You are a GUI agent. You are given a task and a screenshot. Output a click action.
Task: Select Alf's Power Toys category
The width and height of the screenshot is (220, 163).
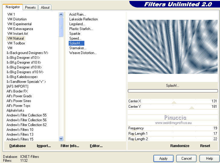(18, 106)
